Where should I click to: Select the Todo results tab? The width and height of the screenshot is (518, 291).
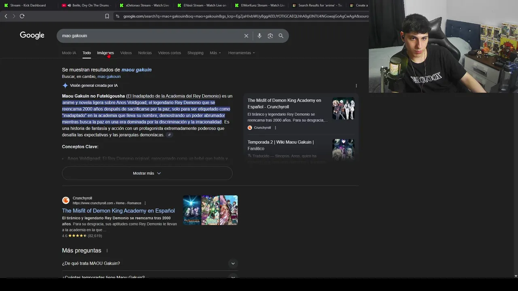coord(87,53)
